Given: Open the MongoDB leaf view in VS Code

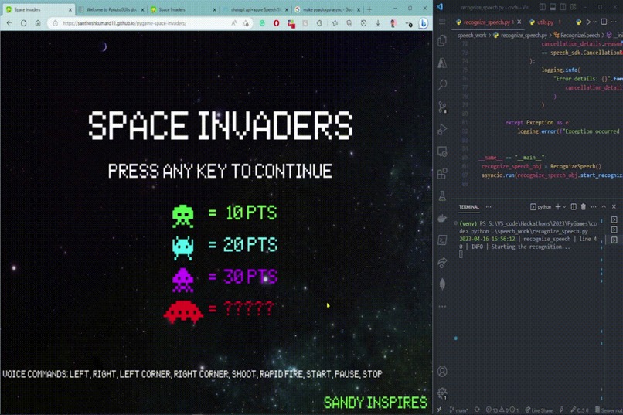Looking at the screenshot, I should point(442,284).
